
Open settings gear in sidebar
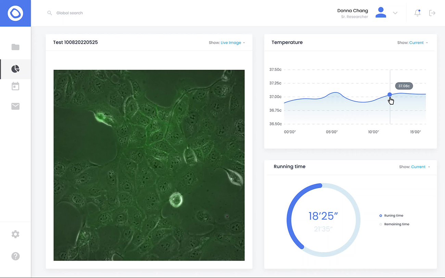click(x=15, y=234)
